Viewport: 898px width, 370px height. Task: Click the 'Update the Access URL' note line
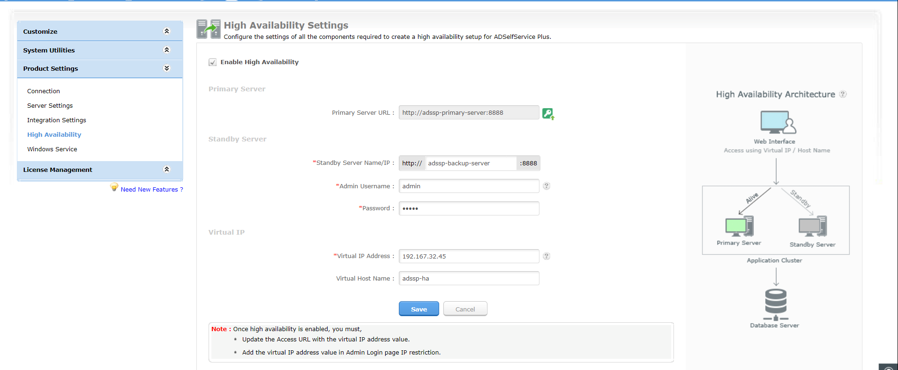point(326,340)
